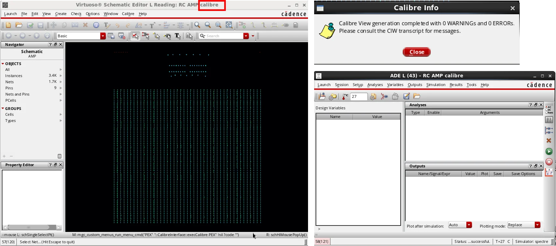
Task: Open the Analyses menu in ADE L
Action: pos(375,85)
